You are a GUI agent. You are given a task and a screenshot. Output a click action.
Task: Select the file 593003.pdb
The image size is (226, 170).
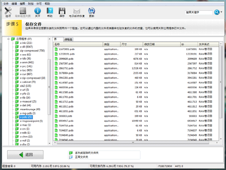coord(66,116)
